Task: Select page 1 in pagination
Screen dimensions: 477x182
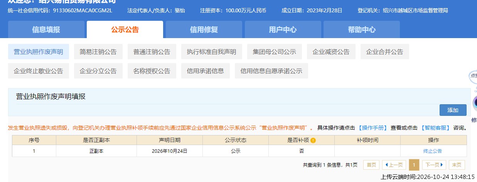Action: point(414,165)
